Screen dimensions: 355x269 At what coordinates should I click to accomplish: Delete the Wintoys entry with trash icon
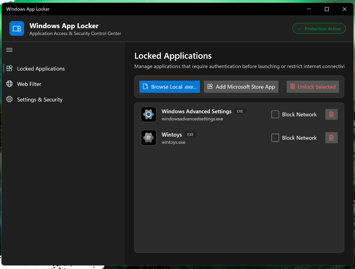click(331, 138)
